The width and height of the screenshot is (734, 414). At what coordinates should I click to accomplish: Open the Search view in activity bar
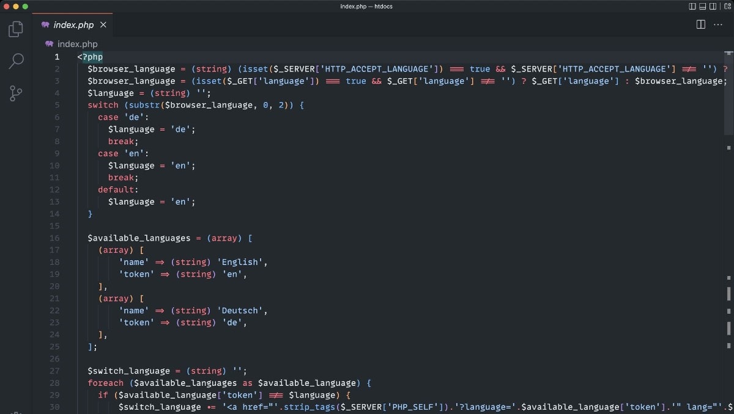[16, 60]
